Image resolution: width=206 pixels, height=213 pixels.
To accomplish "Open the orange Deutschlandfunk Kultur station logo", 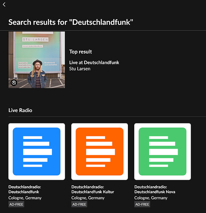I will pyautogui.click(x=99, y=152).
